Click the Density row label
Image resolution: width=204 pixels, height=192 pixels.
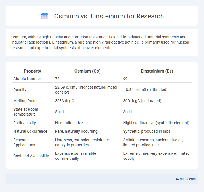[20, 90]
